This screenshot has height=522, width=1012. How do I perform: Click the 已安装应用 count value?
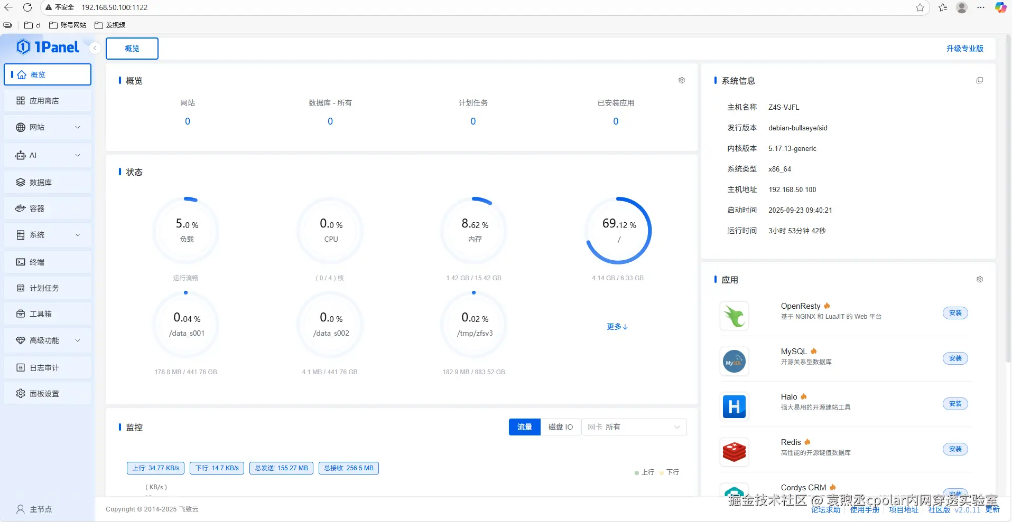[616, 121]
